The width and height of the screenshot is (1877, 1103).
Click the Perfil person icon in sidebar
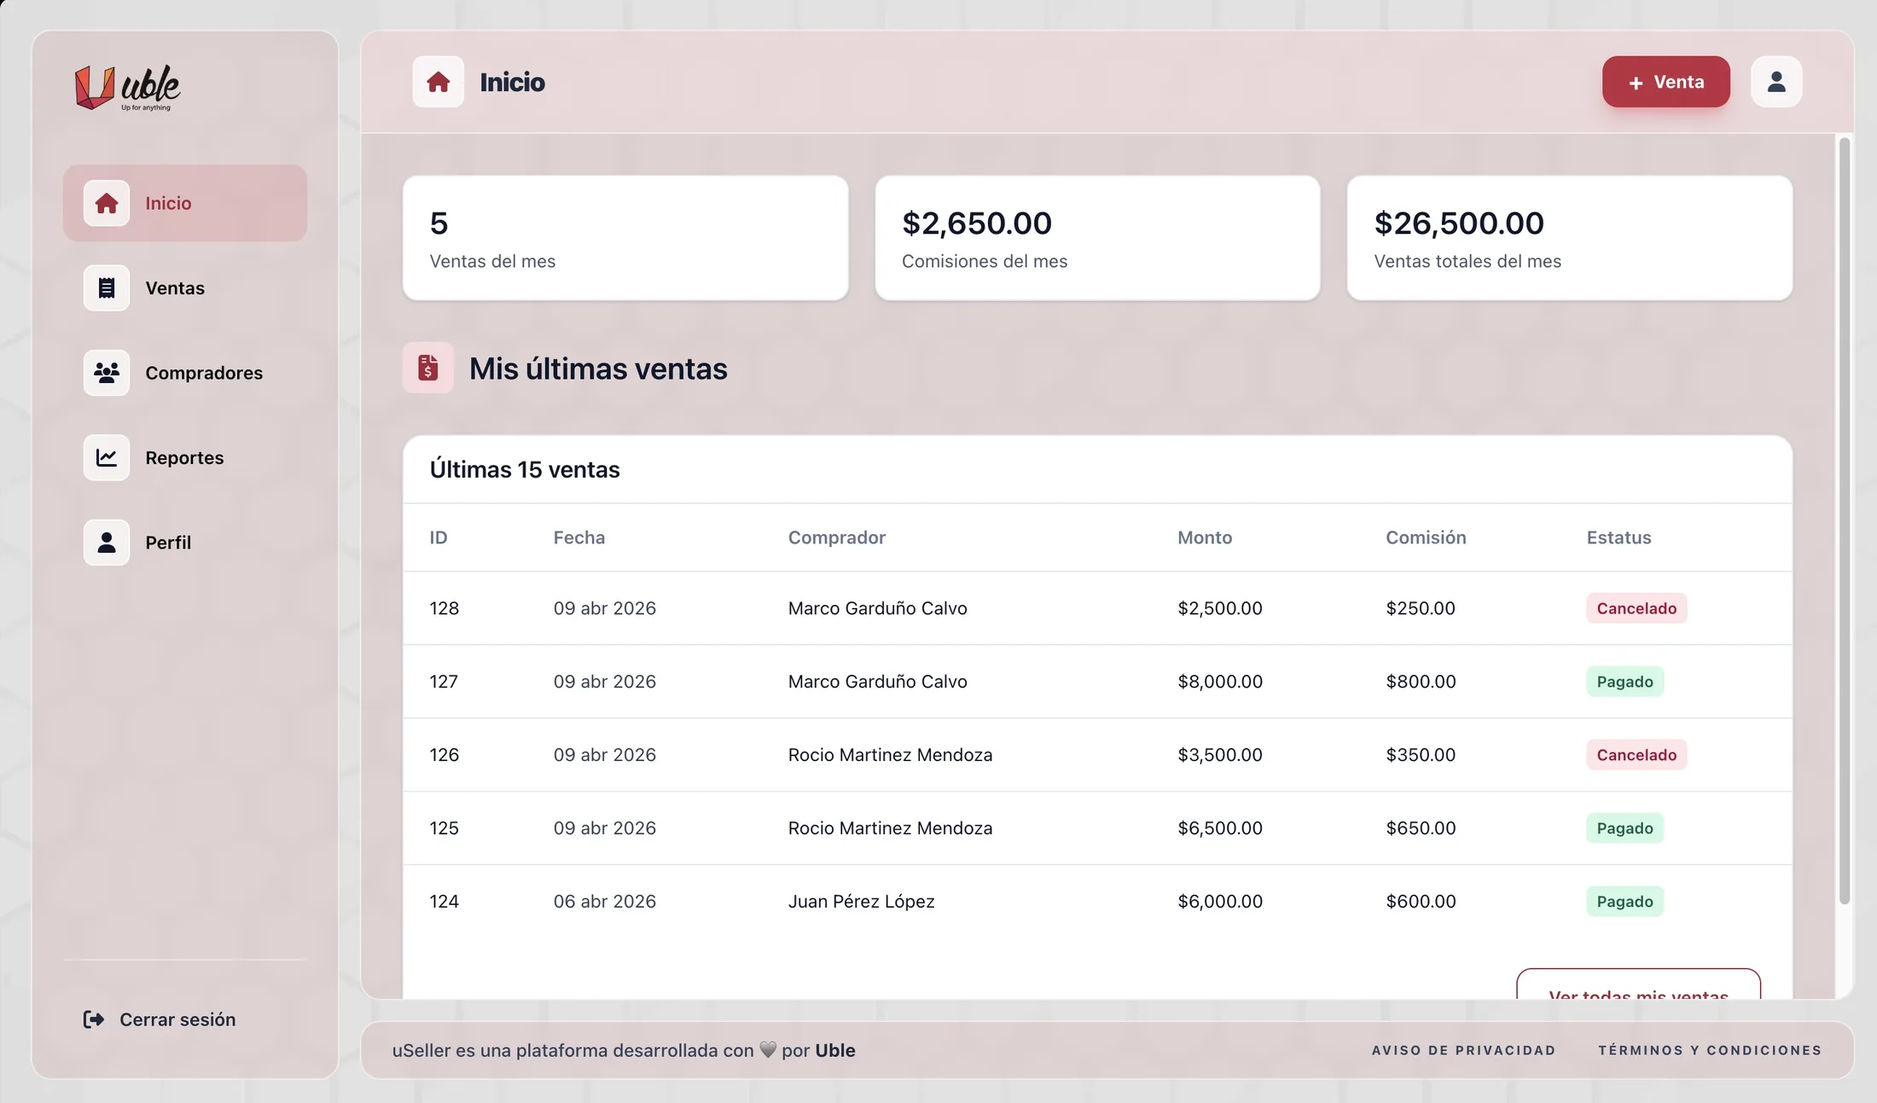[x=107, y=543]
